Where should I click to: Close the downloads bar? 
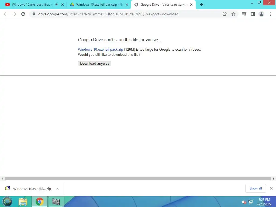pyautogui.click(x=271, y=188)
